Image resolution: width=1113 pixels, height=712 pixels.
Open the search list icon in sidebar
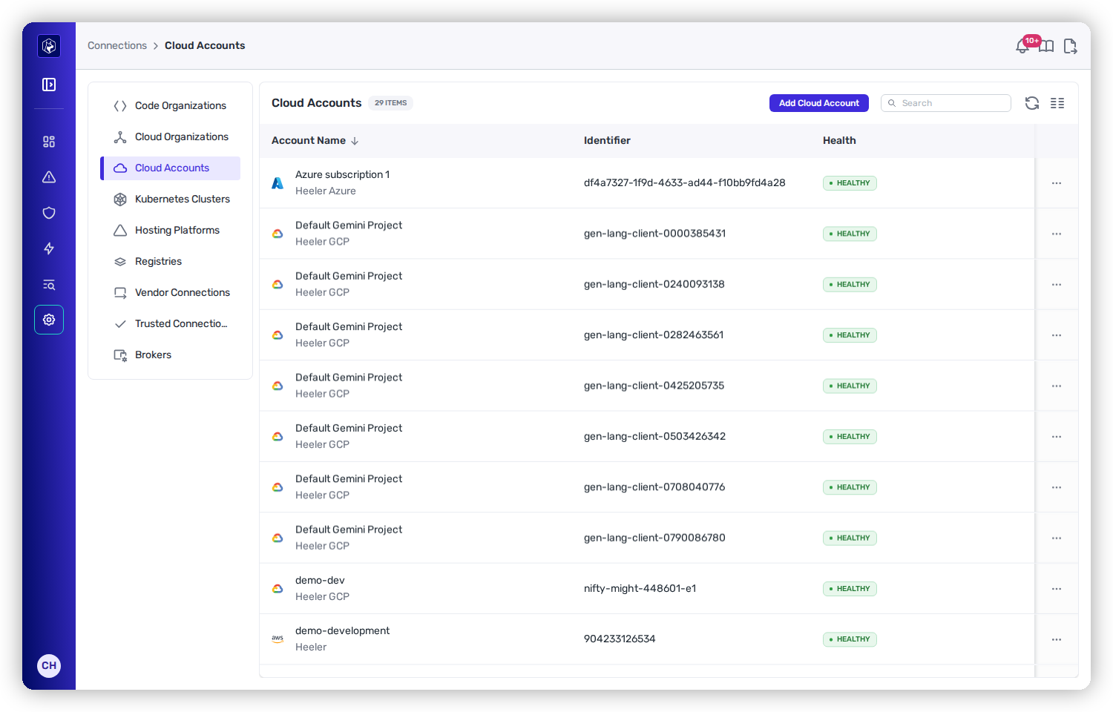tap(49, 285)
